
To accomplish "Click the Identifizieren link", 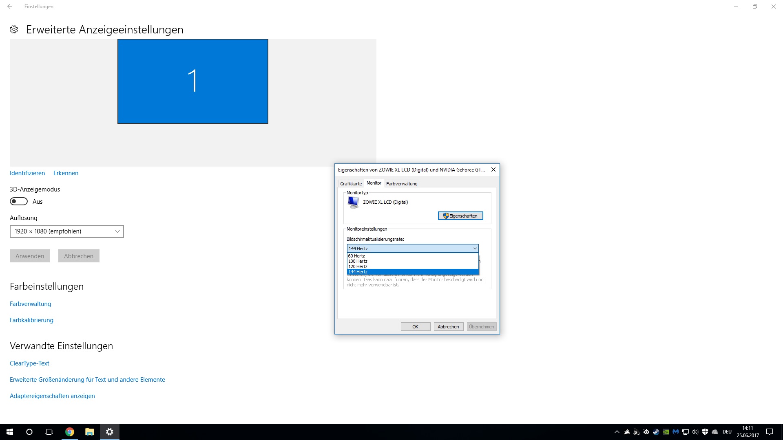I will coord(27,173).
